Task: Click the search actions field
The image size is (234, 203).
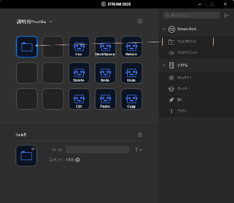Action: pyautogui.click(x=192, y=15)
